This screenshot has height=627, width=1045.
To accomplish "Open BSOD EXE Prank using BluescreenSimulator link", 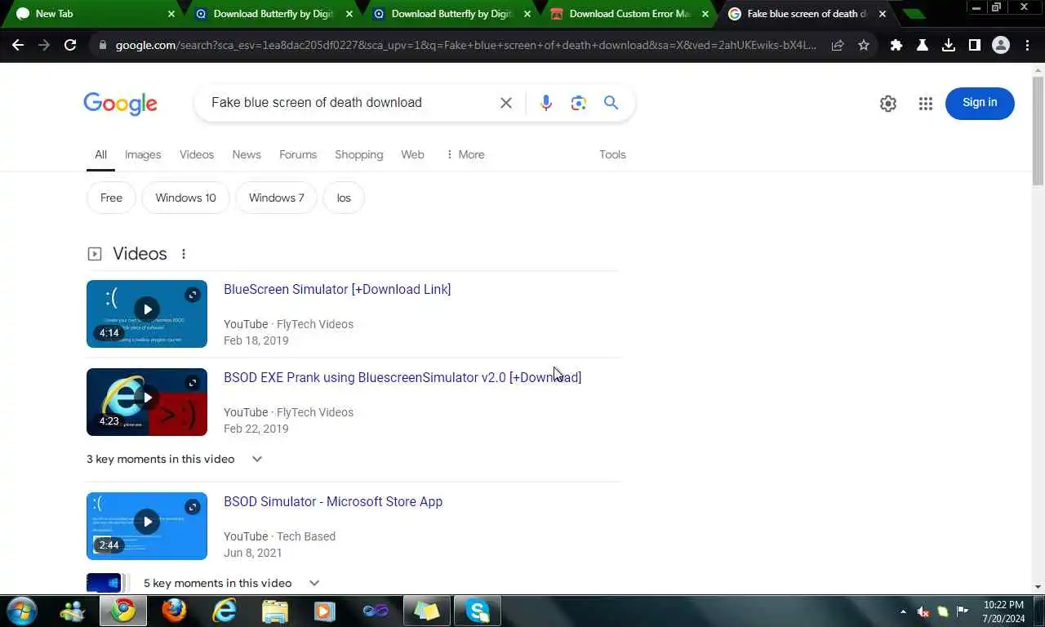I will (402, 377).
